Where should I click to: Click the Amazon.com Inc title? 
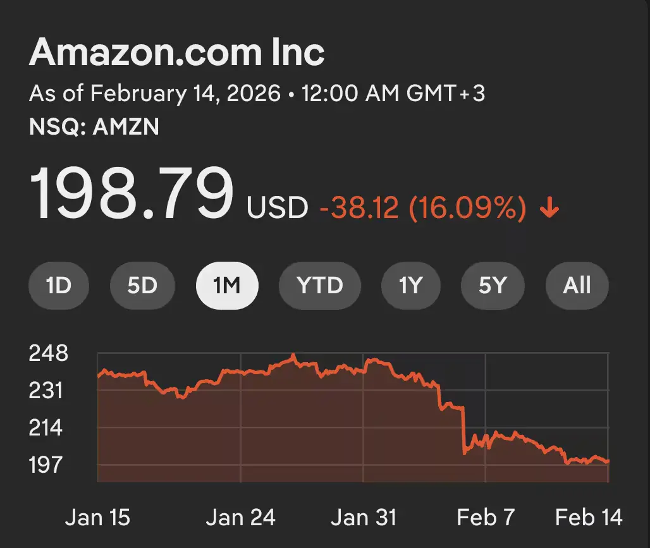pos(176,53)
